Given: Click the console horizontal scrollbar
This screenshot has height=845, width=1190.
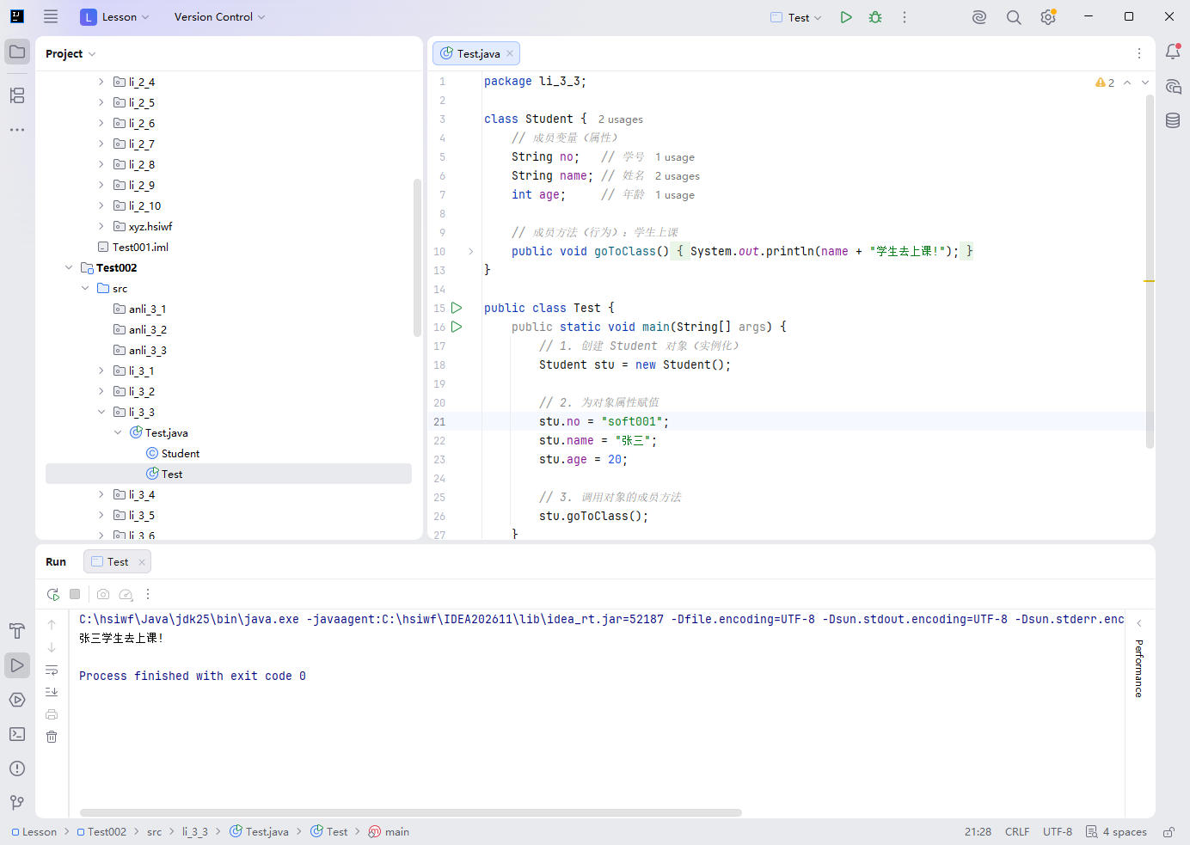Looking at the screenshot, I should (411, 812).
